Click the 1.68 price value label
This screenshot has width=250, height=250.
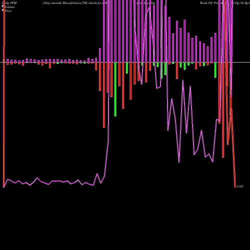tap(240, 186)
